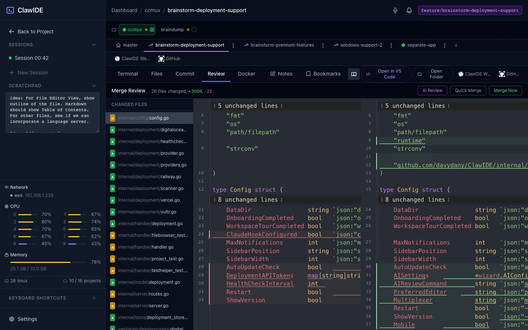Expand 5 unchanged lines in right diff
528x330 pixels.
tap(415, 106)
